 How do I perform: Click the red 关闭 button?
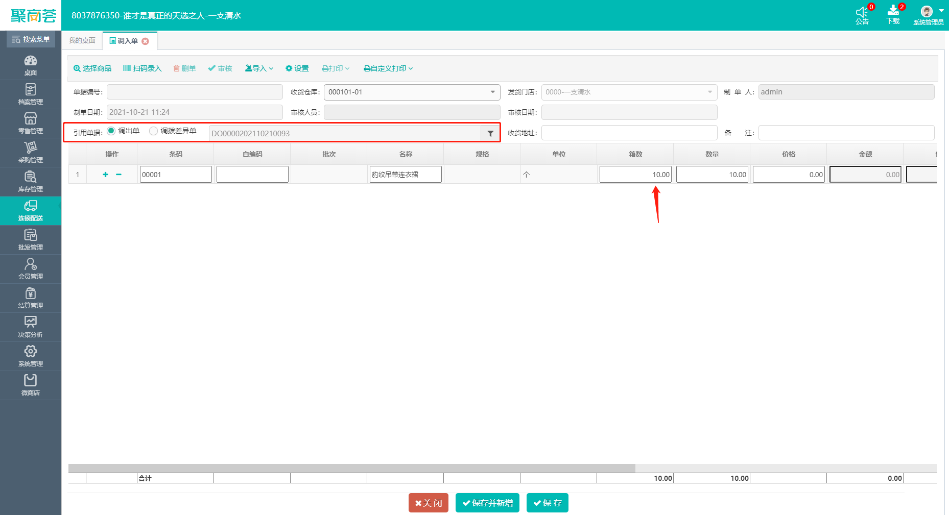click(x=429, y=503)
